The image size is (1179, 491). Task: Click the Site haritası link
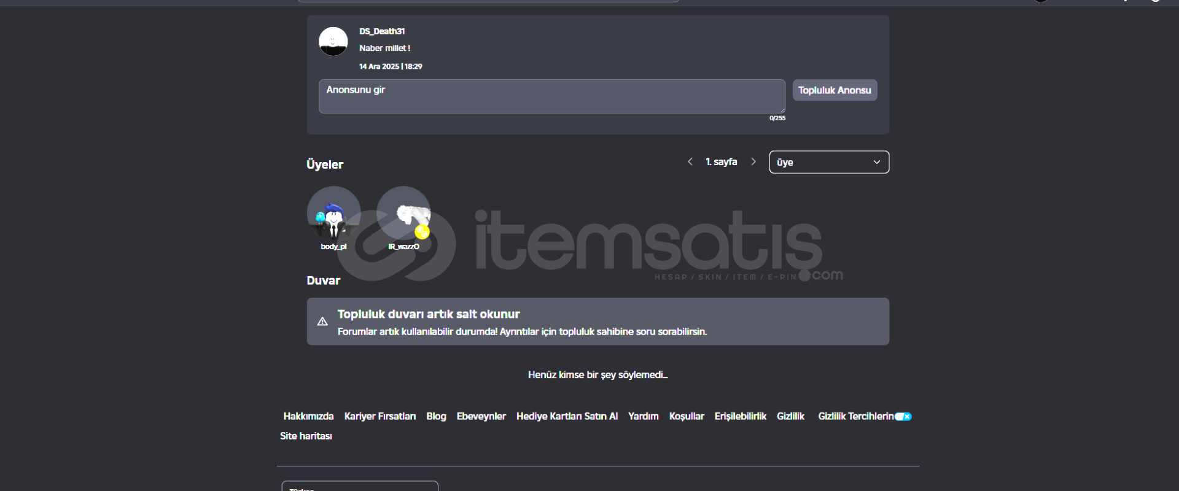(x=306, y=436)
